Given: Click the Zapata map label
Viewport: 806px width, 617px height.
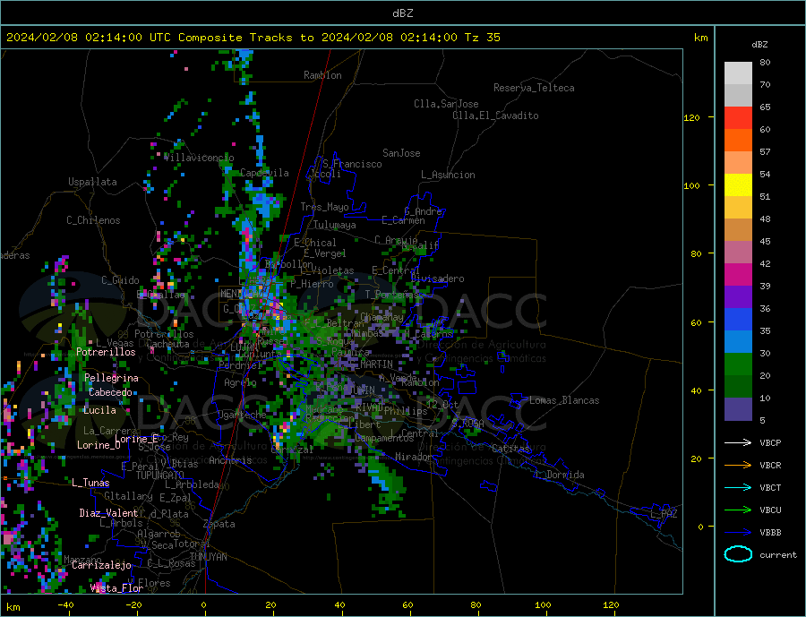Looking at the screenshot, I should coord(219,525).
